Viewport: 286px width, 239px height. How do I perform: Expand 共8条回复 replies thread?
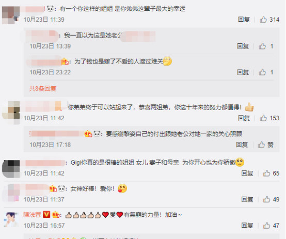tap(43, 88)
